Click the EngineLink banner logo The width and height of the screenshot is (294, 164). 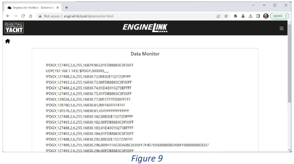(x=145, y=28)
